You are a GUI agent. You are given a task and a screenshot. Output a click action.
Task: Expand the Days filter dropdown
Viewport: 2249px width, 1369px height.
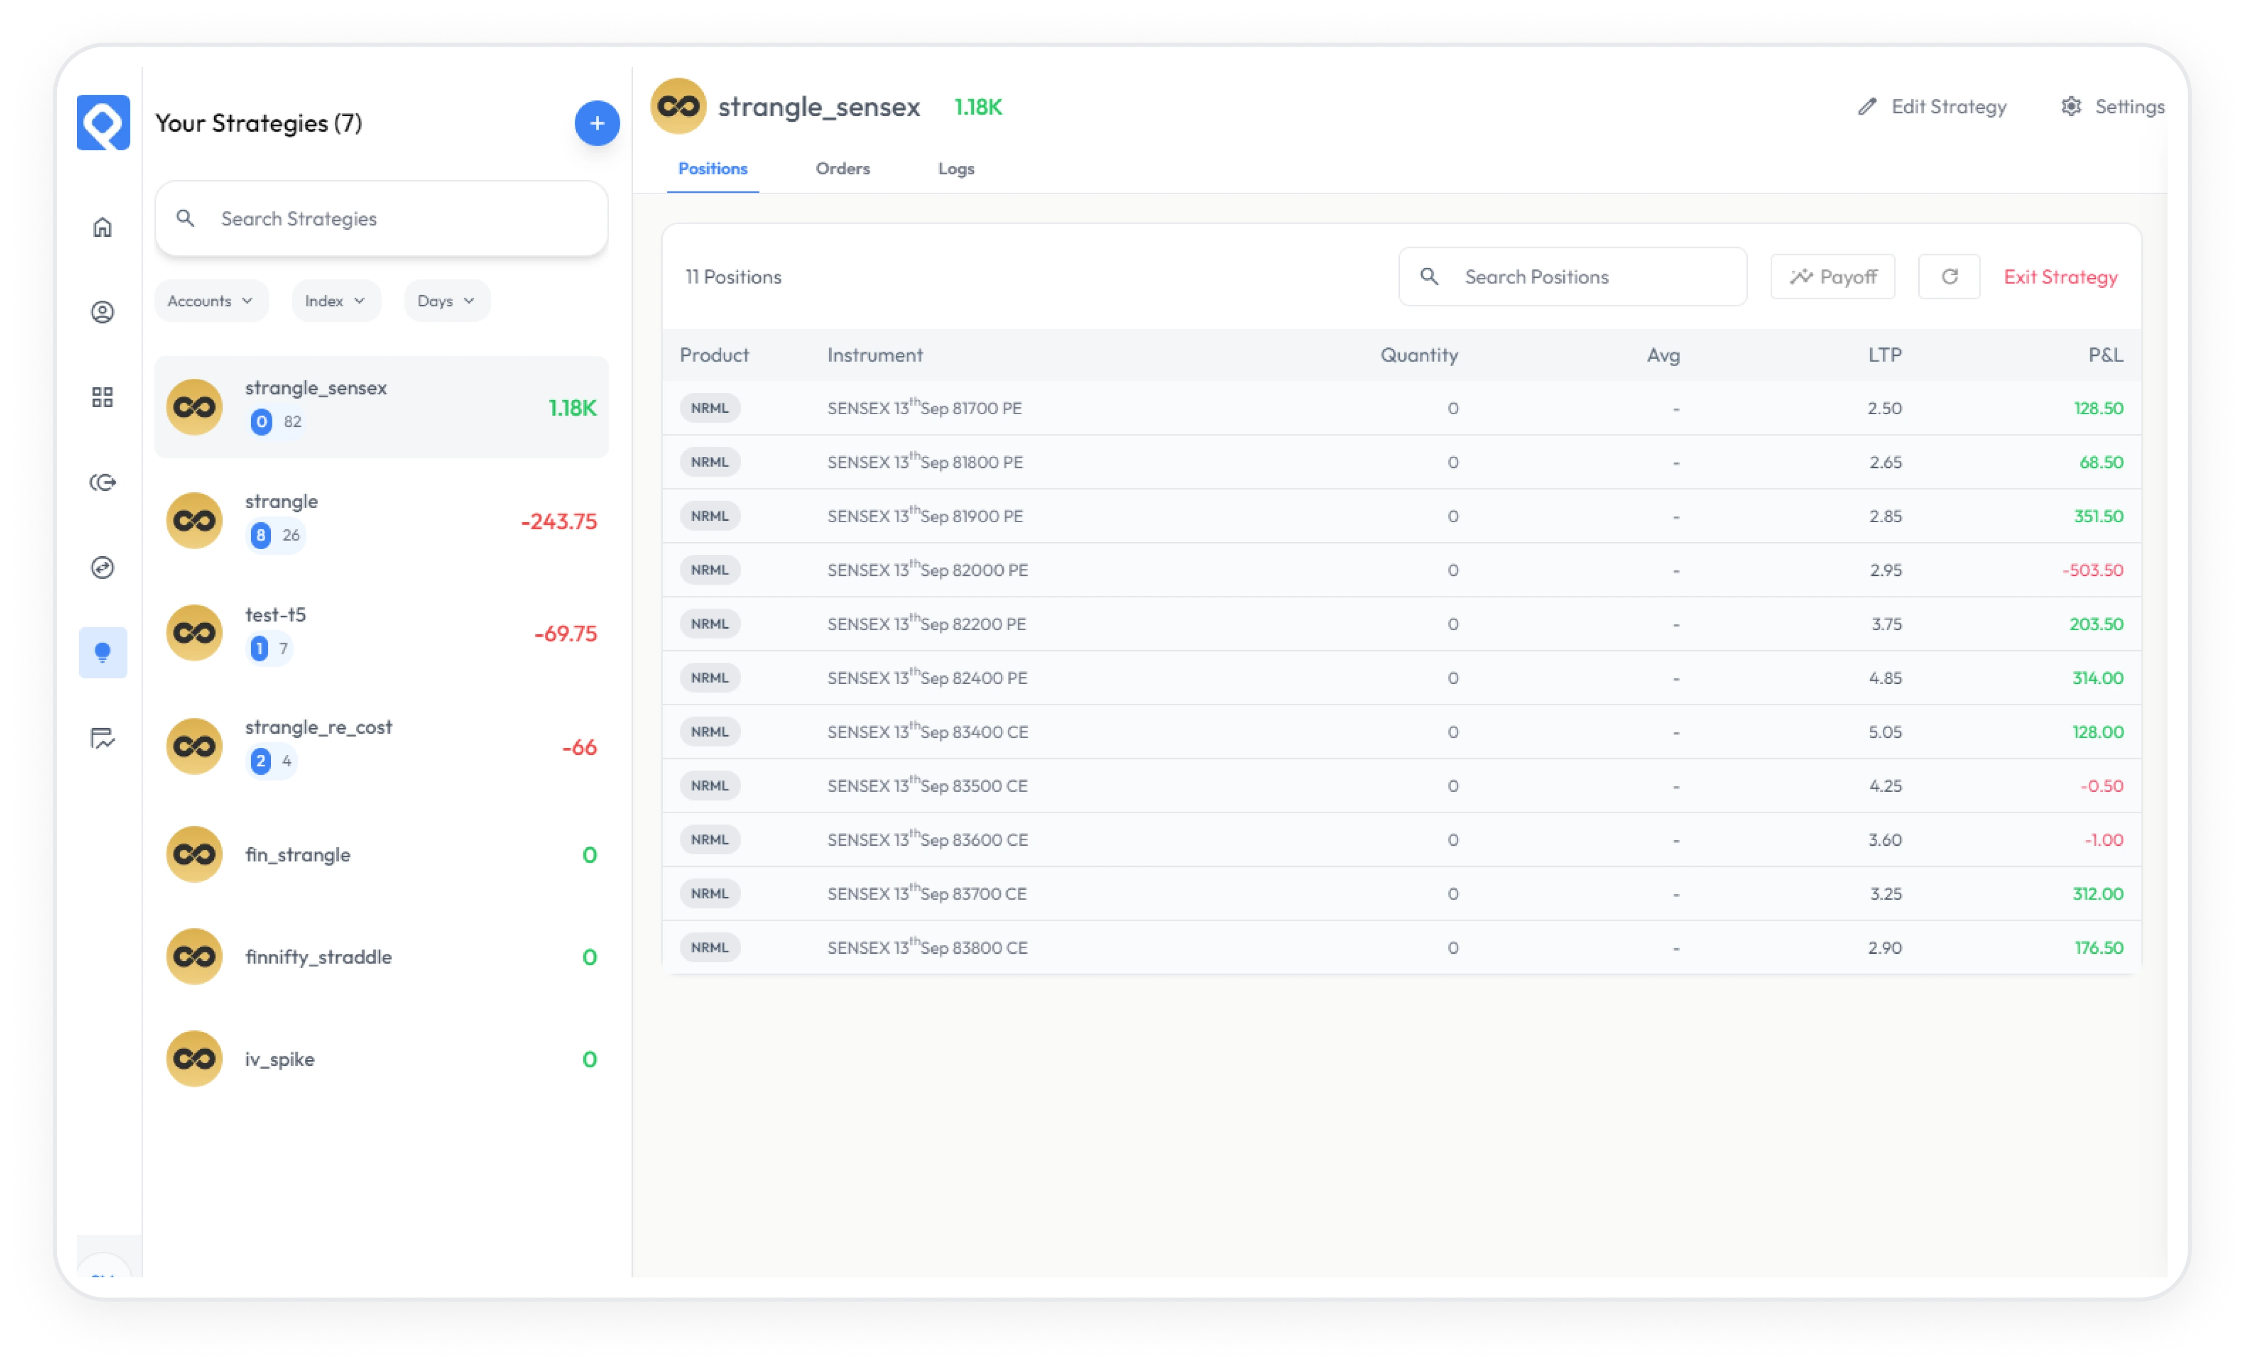click(446, 300)
